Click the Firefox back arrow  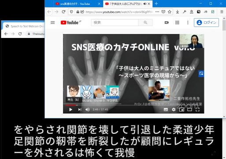pyautogui.click(x=49, y=12)
